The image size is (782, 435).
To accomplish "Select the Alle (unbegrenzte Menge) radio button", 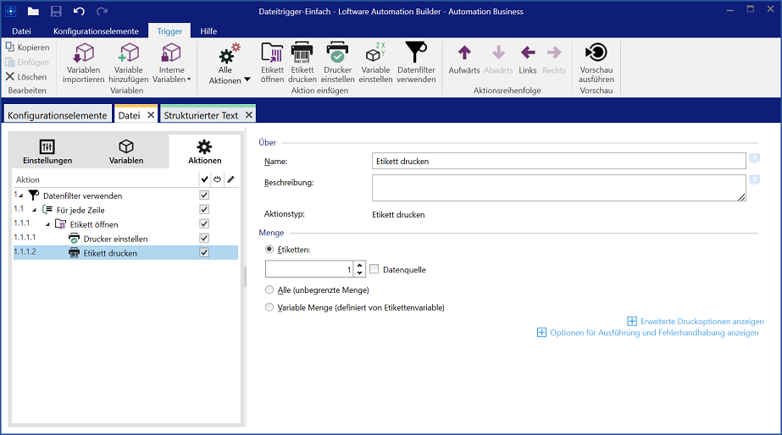I will pyautogui.click(x=270, y=289).
